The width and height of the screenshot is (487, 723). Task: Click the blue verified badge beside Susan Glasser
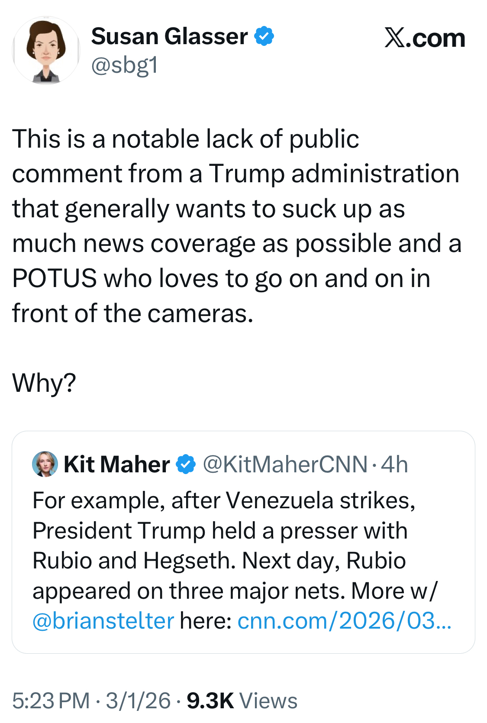(264, 36)
